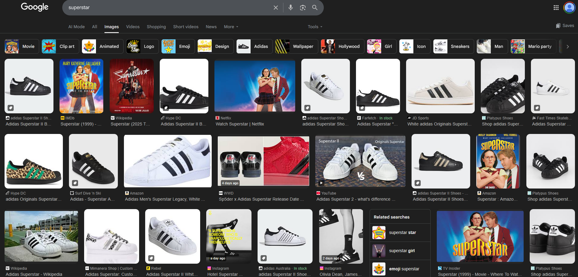Click product tag on first adidas image
The height and width of the screenshot is (277, 578).
(11, 108)
